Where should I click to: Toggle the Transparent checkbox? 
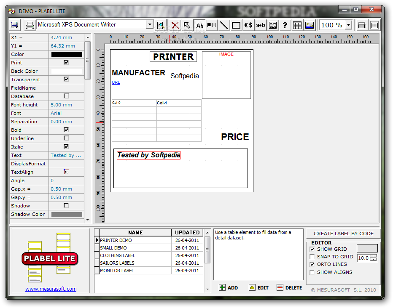coord(66,79)
